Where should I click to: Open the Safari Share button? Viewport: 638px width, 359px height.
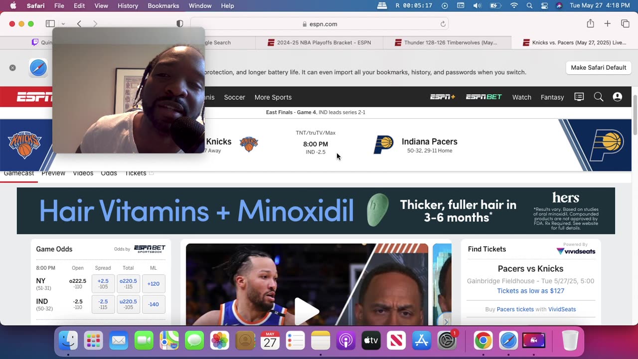click(x=590, y=23)
